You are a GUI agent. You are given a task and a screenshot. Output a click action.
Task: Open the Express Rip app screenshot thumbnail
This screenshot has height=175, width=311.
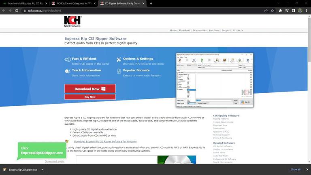pos(214,80)
